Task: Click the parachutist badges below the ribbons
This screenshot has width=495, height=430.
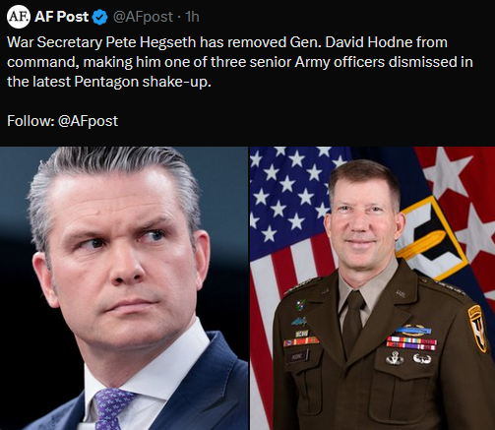Action: point(408,358)
